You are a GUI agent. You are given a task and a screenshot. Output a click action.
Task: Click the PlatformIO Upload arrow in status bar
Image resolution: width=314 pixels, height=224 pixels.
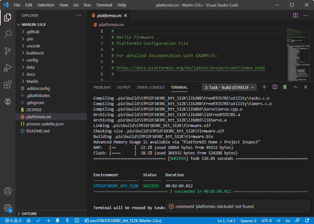[x=48, y=221]
